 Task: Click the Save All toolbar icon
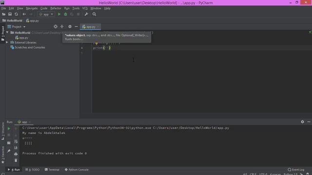point(10,14)
